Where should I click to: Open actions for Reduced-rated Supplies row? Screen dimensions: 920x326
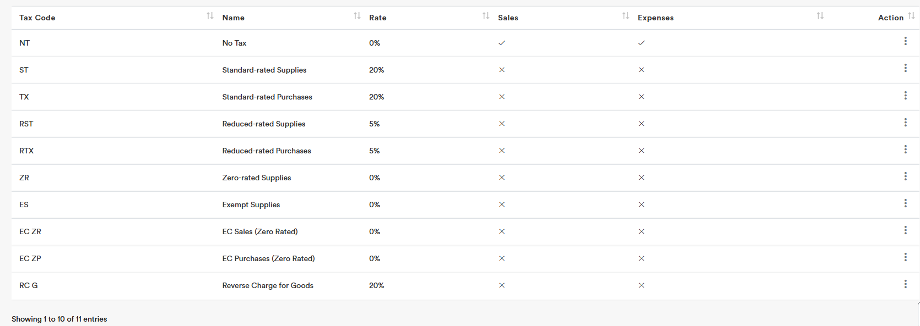coord(905,123)
